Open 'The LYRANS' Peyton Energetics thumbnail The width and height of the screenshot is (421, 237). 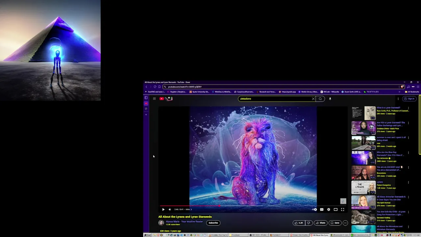click(x=363, y=187)
